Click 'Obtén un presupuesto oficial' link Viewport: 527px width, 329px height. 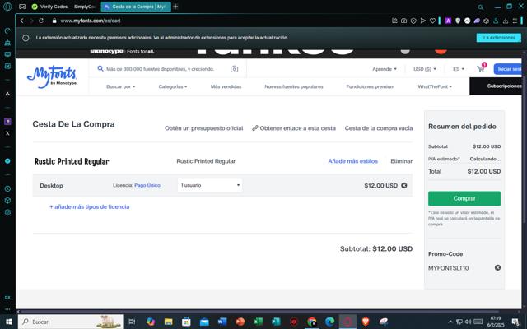point(203,128)
